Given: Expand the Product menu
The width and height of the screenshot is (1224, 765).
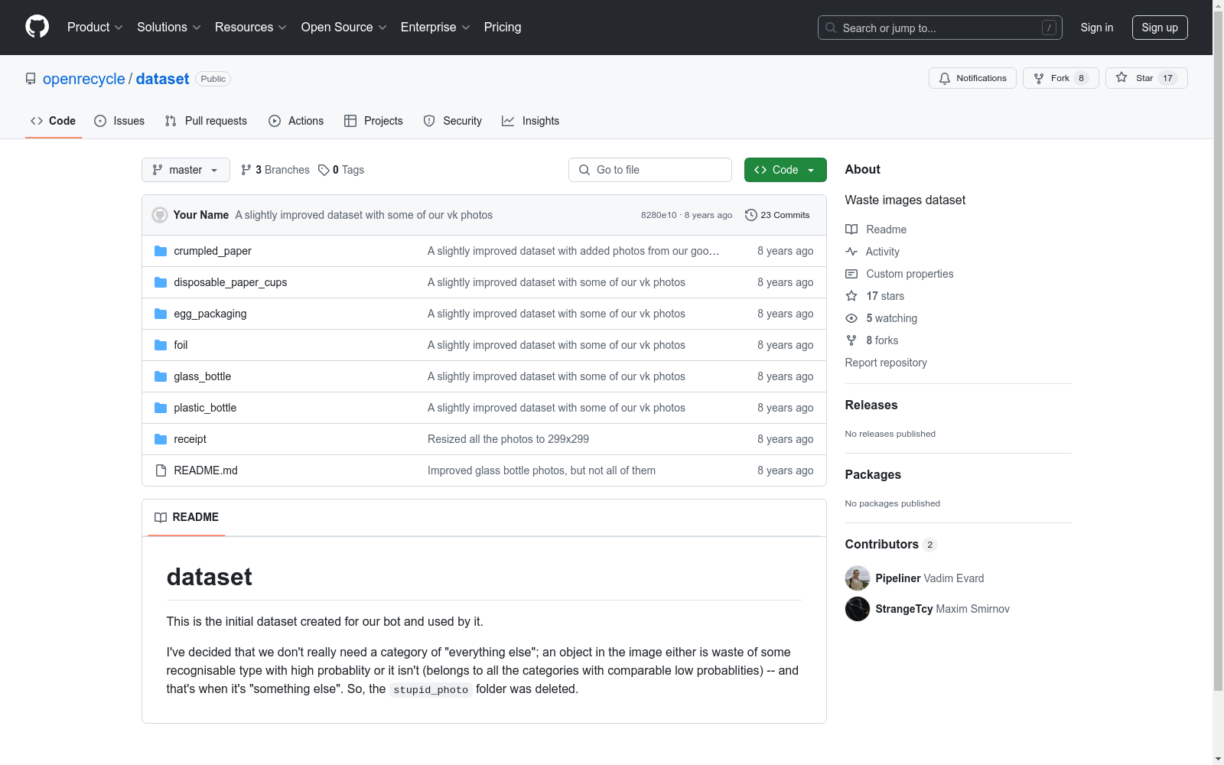Looking at the screenshot, I should click(x=95, y=28).
